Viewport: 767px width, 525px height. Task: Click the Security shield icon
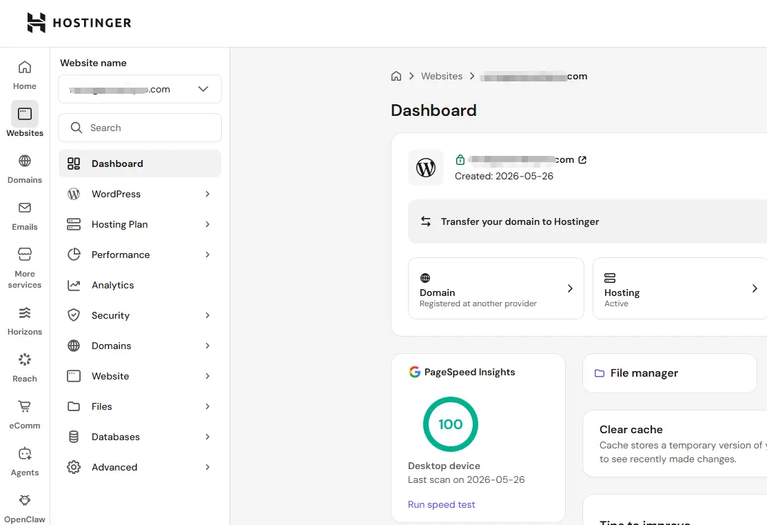[74, 315]
